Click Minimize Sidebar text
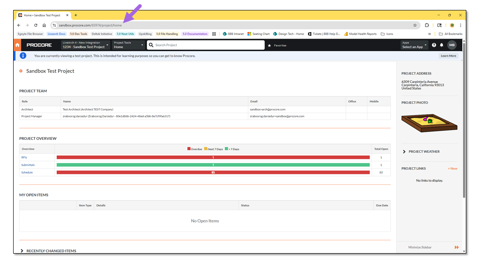This screenshot has height=269, width=479. pos(420,247)
